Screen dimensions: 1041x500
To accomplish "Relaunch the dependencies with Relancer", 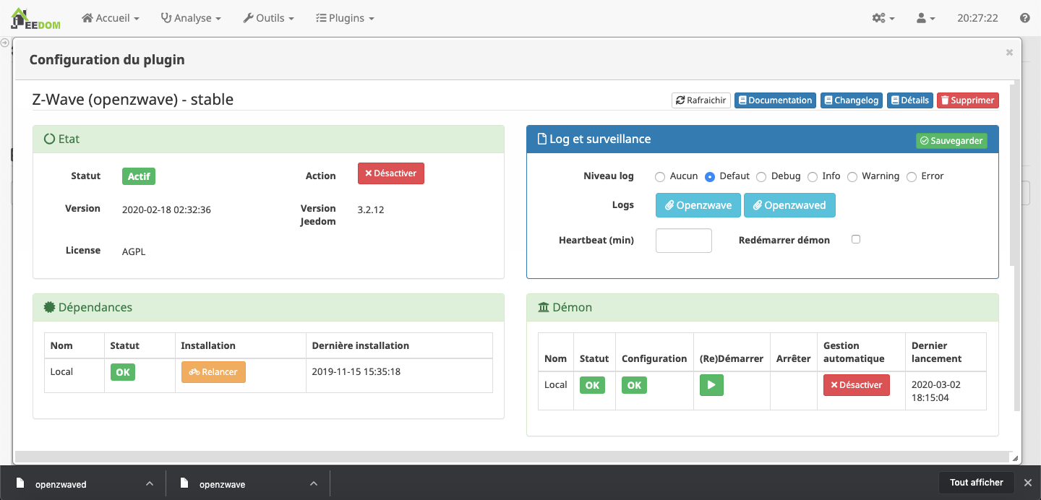I will click(213, 372).
